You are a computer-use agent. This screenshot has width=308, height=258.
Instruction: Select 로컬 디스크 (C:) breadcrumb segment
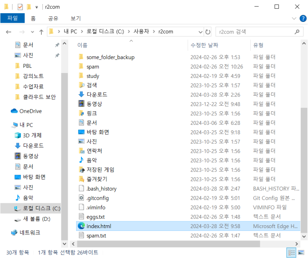coord(105,32)
